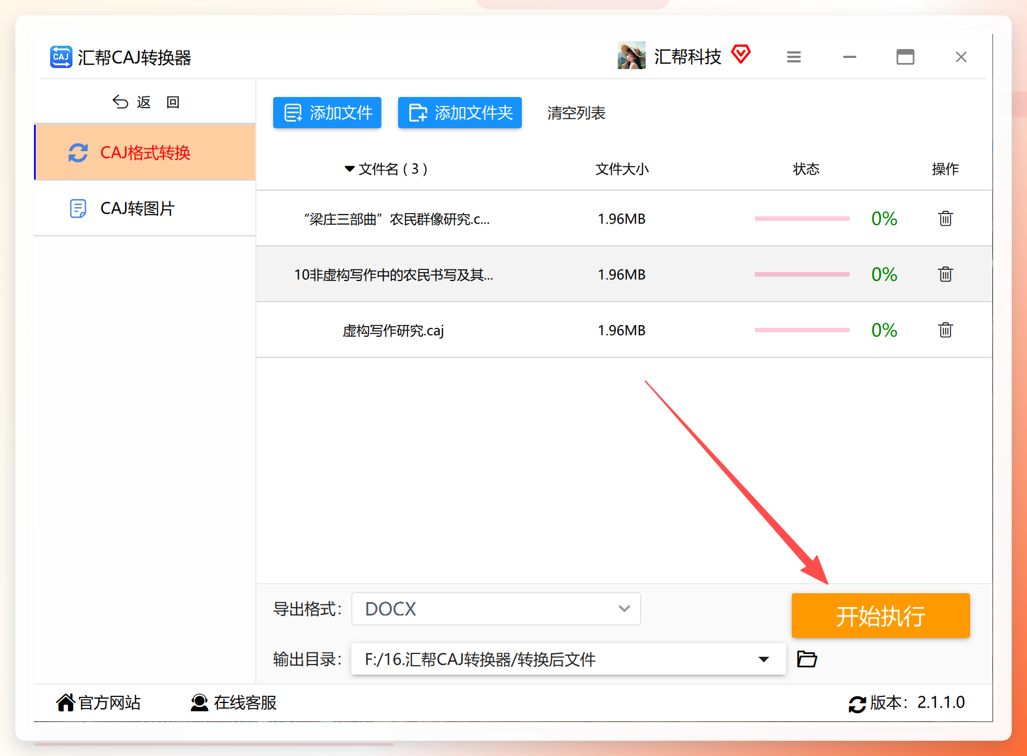Click the 汇帮科技 username

pyautogui.click(x=687, y=56)
